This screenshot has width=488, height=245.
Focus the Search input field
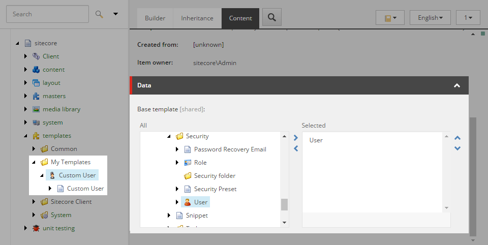click(48, 14)
